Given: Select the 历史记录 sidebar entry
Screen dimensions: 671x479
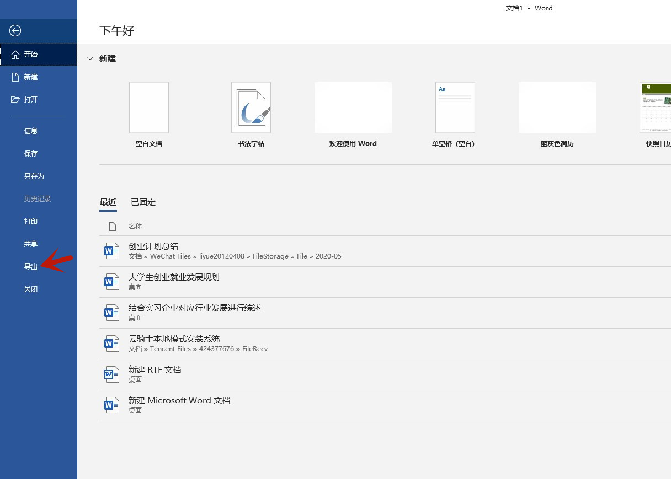Looking at the screenshot, I should (x=39, y=199).
